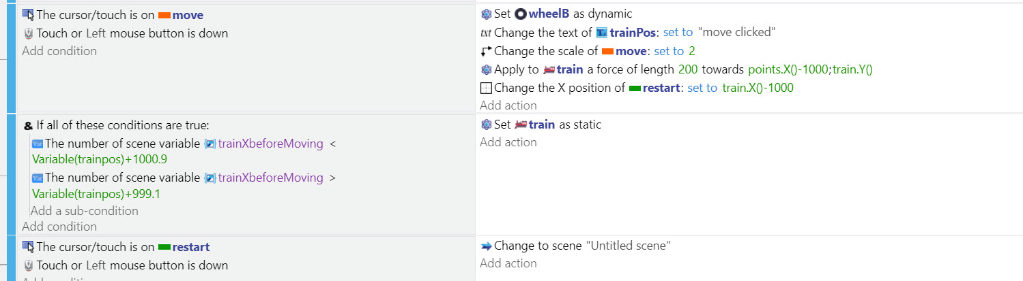Click the "Untitled scene" parameter
The height and width of the screenshot is (281, 1023).
628,246
